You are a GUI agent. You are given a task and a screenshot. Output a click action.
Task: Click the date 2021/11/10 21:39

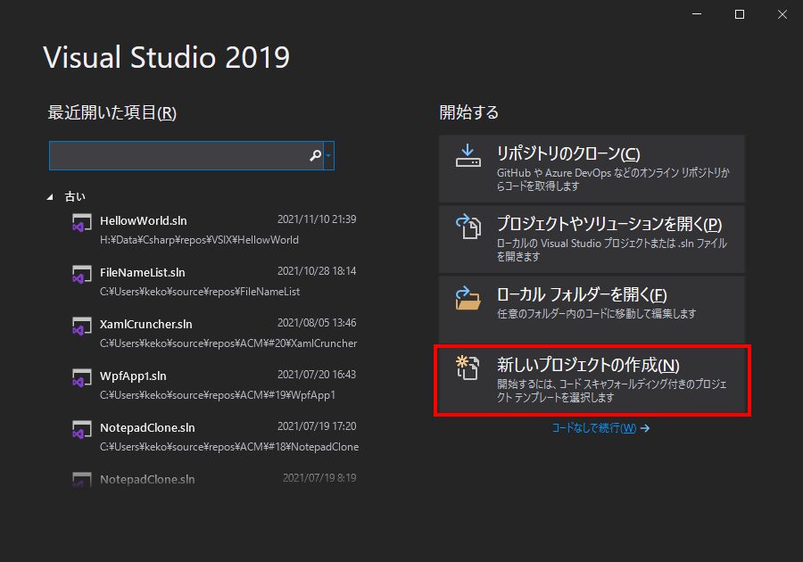click(x=317, y=219)
